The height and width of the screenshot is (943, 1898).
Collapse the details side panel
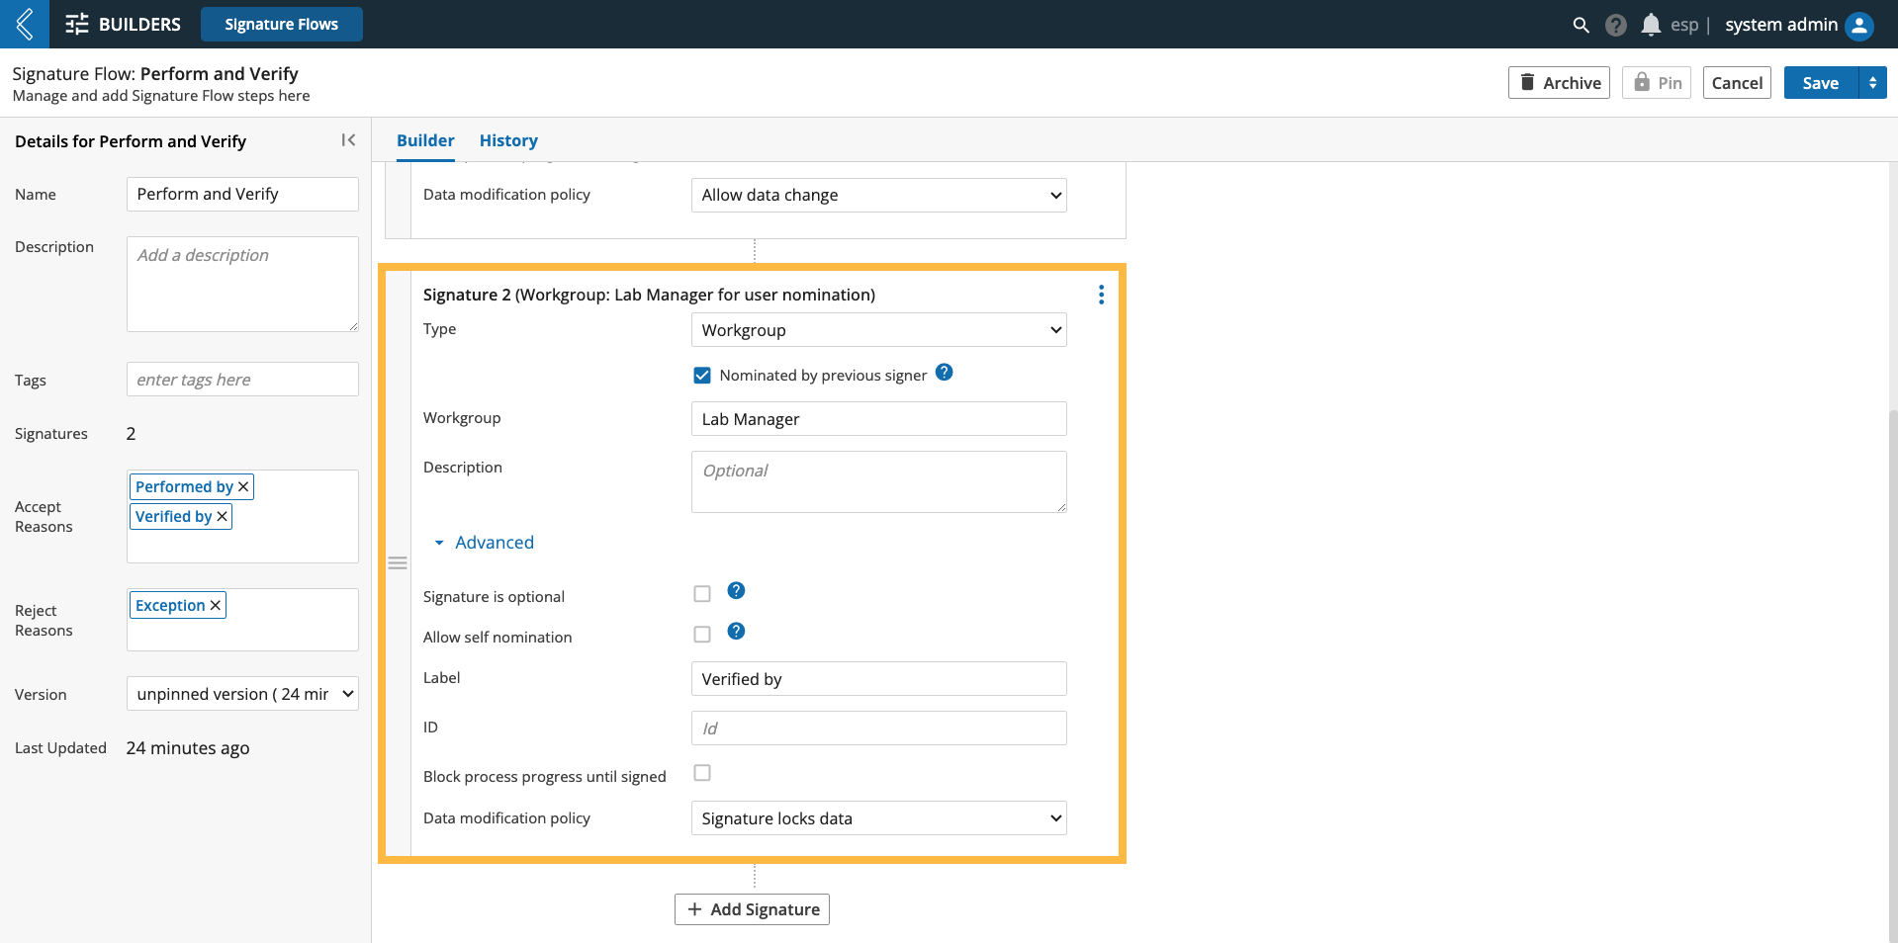348,140
